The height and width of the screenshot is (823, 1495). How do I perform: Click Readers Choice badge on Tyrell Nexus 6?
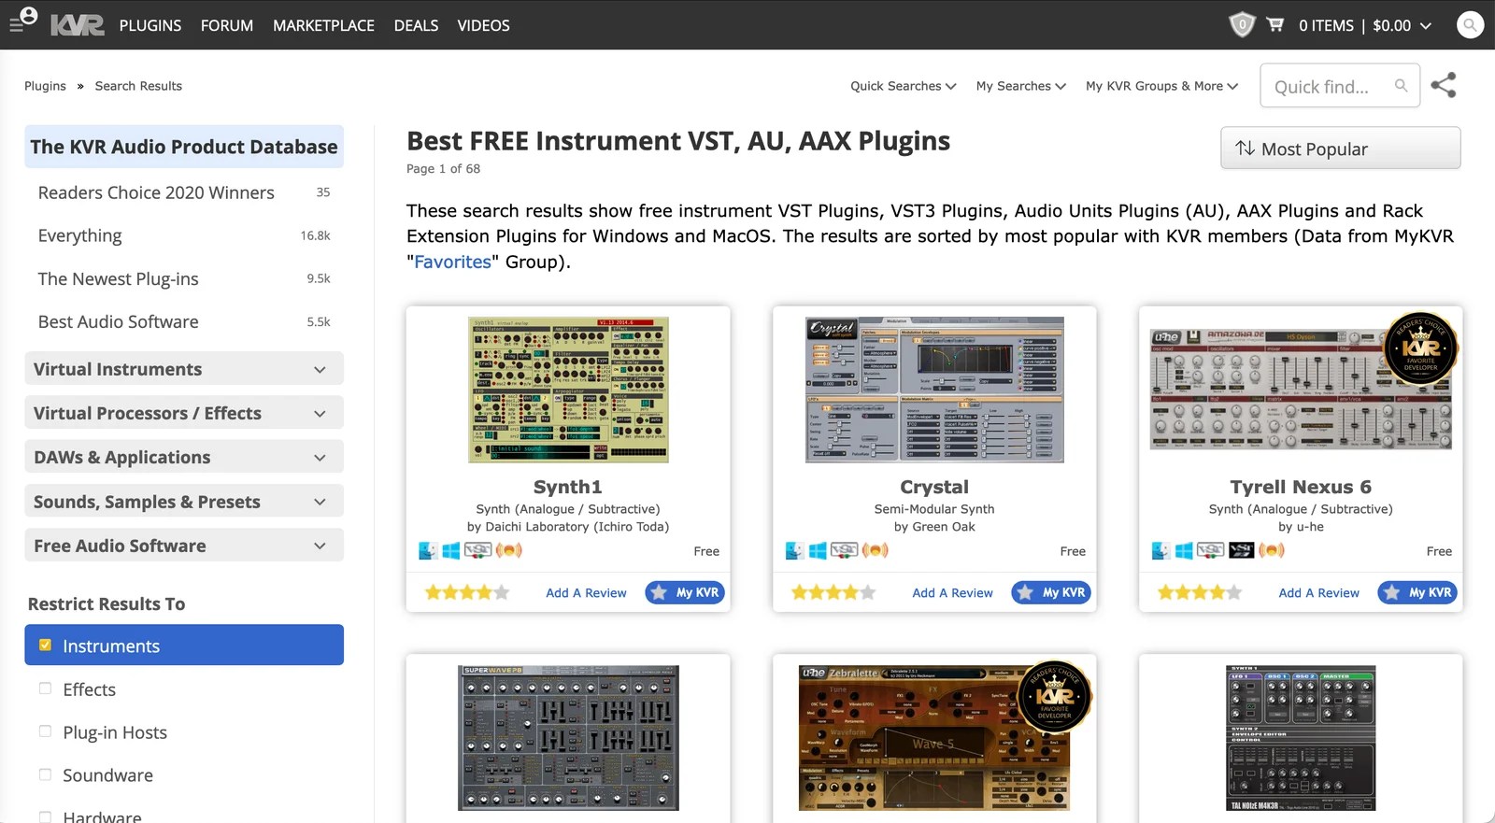(x=1420, y=349)
